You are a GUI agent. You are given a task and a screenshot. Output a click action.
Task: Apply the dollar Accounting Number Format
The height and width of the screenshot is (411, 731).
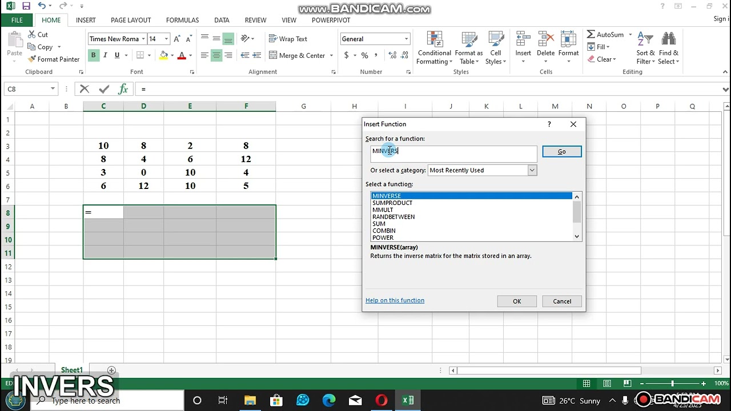(x=346, y=55)
